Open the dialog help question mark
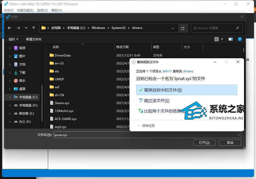This screenshot has width=256, height=179. pyautogui.click(x=240, y=39)
